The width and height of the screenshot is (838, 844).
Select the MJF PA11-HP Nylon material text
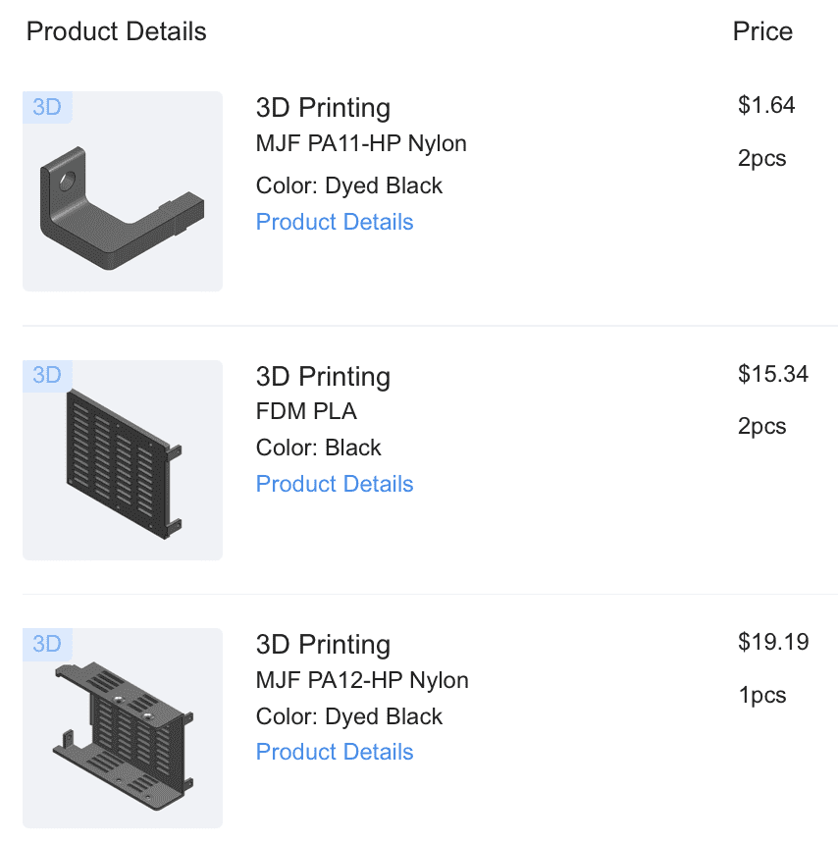click(361, 144)
